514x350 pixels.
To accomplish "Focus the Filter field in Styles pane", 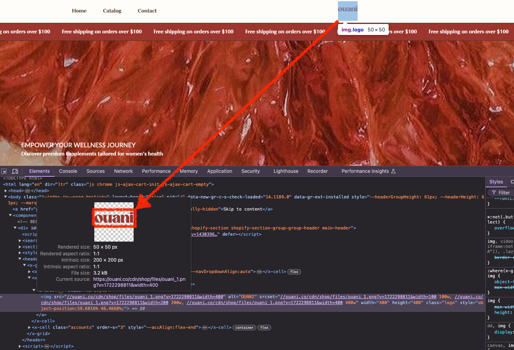I will [x=501, y=192].
